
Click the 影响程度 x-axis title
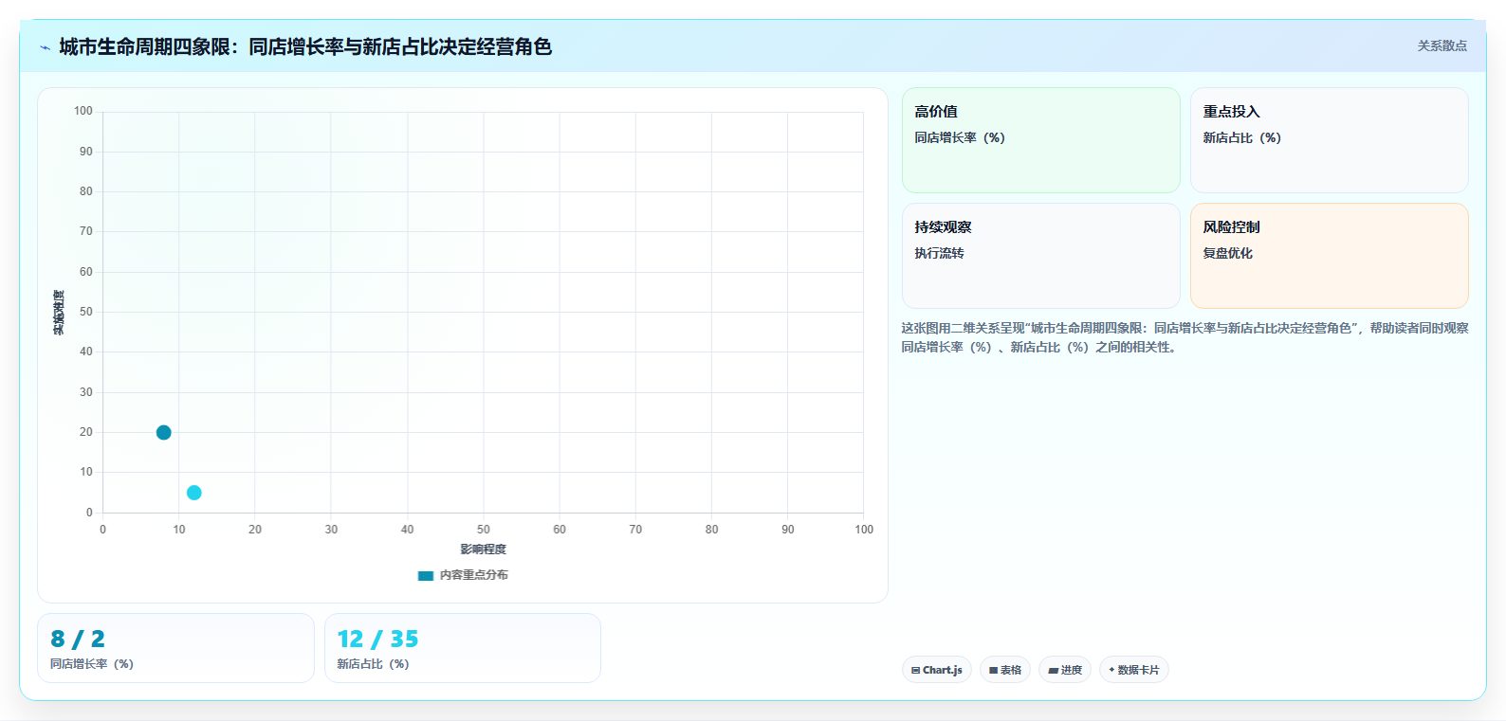(484, 550)
